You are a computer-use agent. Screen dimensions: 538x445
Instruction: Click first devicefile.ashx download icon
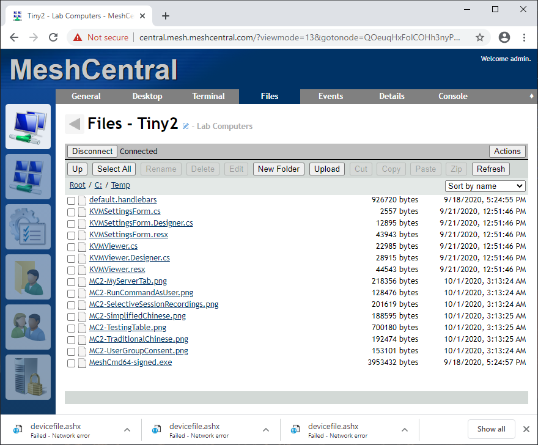18,429
